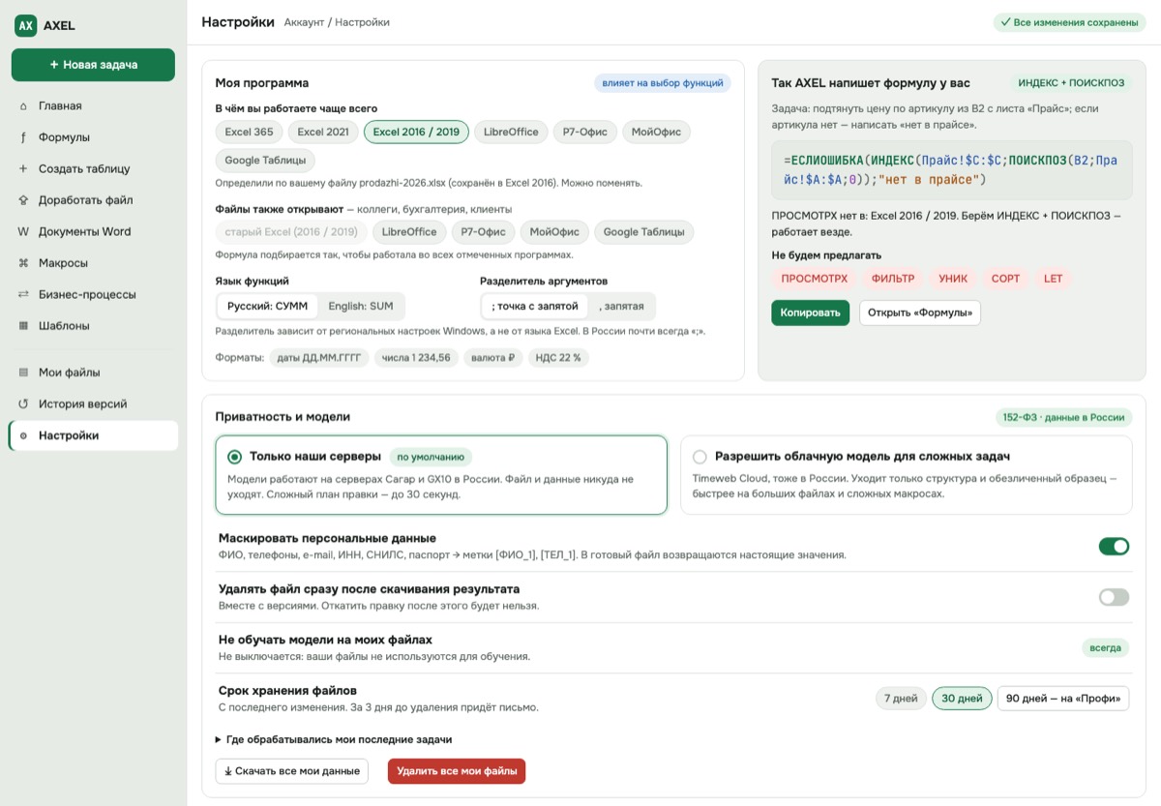Click 'Скачать все мои данные'
The width and height of the screenshot is (1161, 806).
click(x=292, y=771)
